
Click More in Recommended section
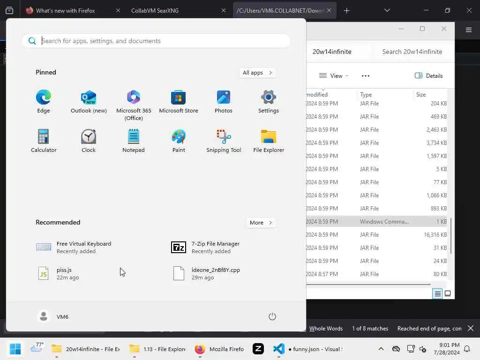261,223
